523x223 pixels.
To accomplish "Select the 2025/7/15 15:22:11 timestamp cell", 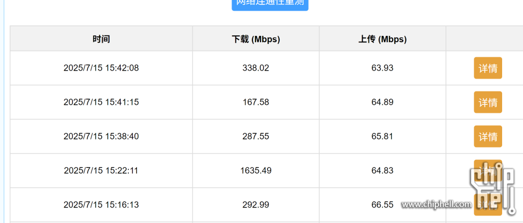I will pyautogui.click(x=101, y=171).
